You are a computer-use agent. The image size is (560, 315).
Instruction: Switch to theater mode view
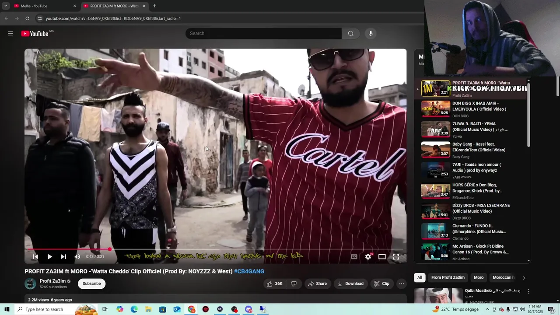pos(382,257)
